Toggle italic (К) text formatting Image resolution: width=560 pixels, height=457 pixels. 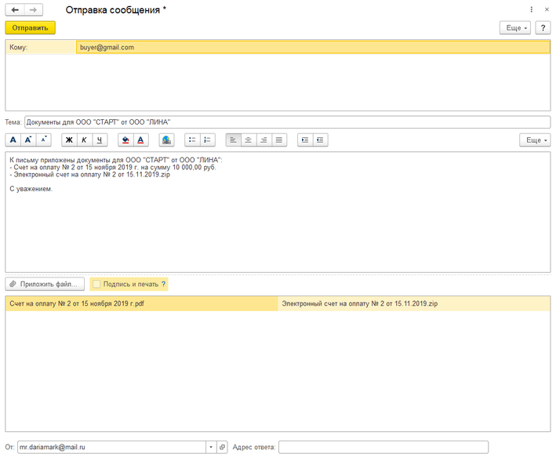coord(85,140)
